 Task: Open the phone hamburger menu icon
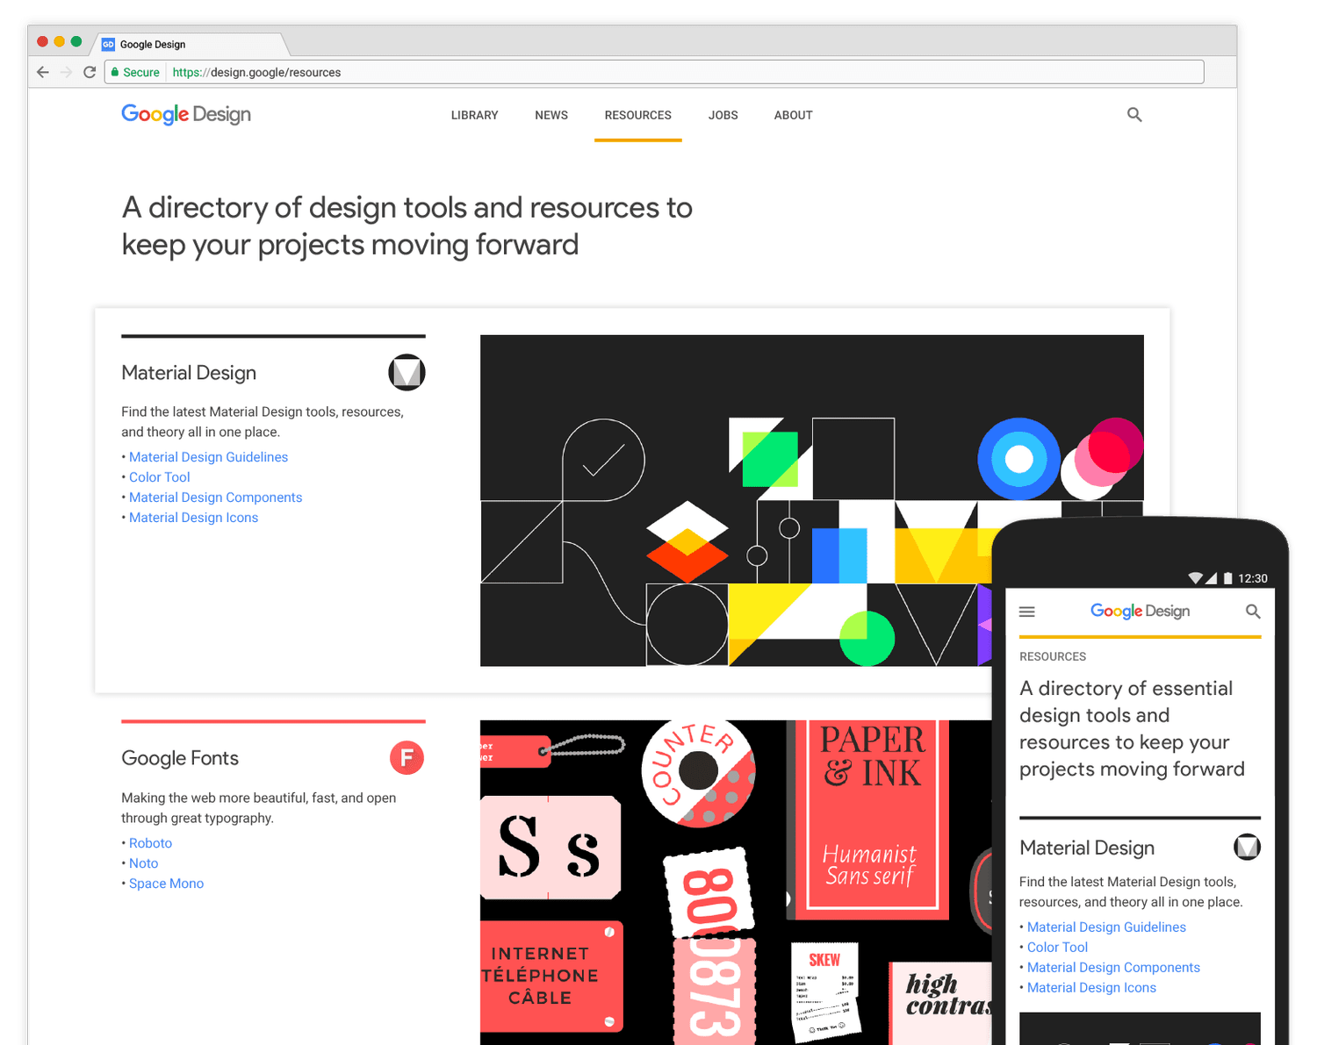(1026, 612)
